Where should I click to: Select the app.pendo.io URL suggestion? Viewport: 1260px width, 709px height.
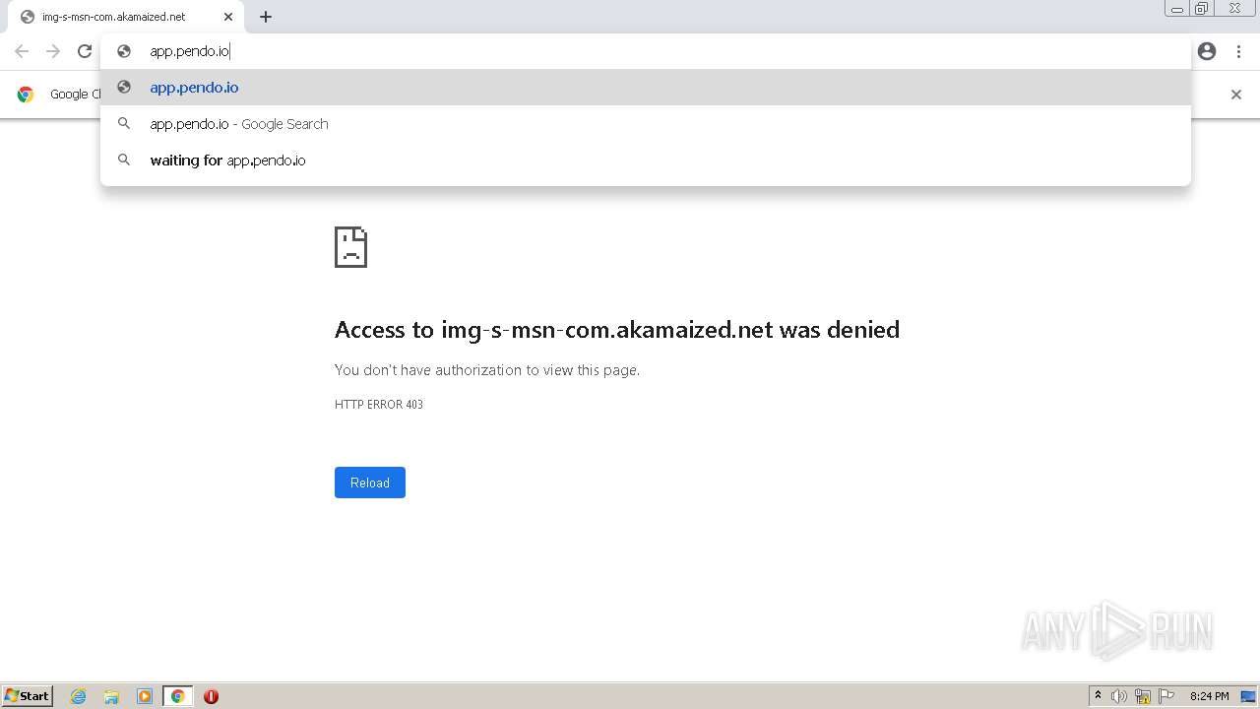646,88
